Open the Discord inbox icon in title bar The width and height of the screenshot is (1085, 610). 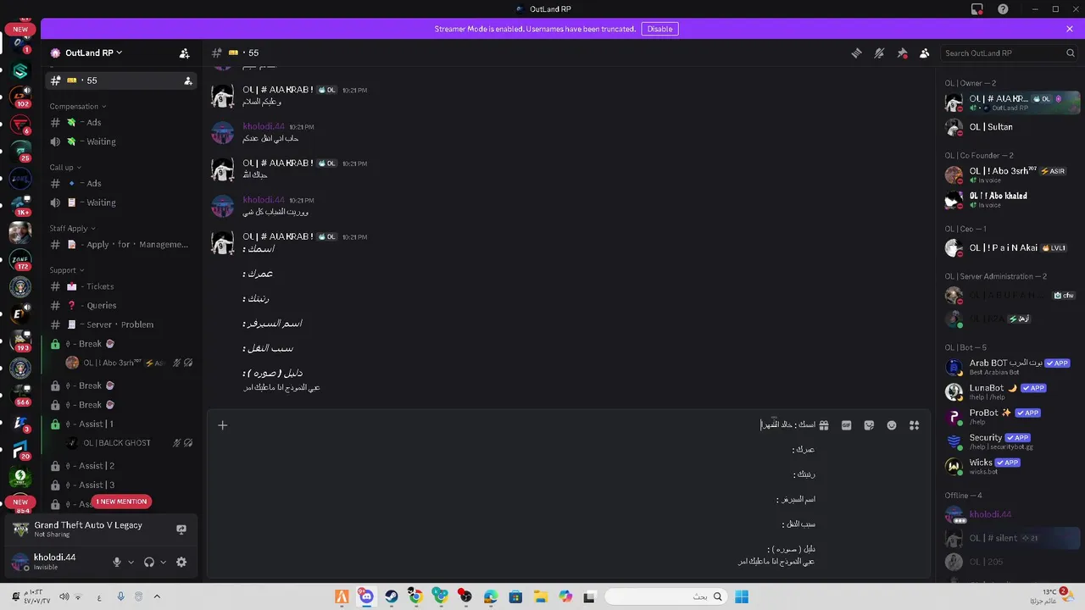click(x=977, y=8)
